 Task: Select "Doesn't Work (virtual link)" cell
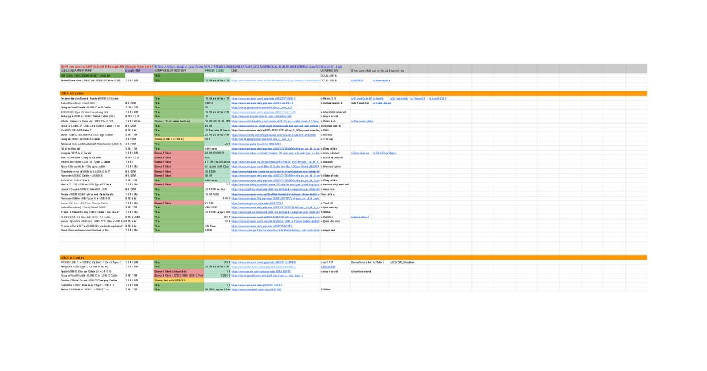pos(179,271)
